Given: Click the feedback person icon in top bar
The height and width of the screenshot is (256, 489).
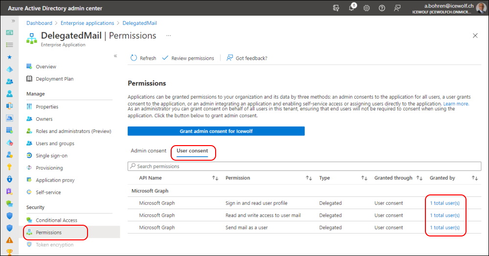Looking at the screenshot, I should pyautogui.click(x=397, y=8).
